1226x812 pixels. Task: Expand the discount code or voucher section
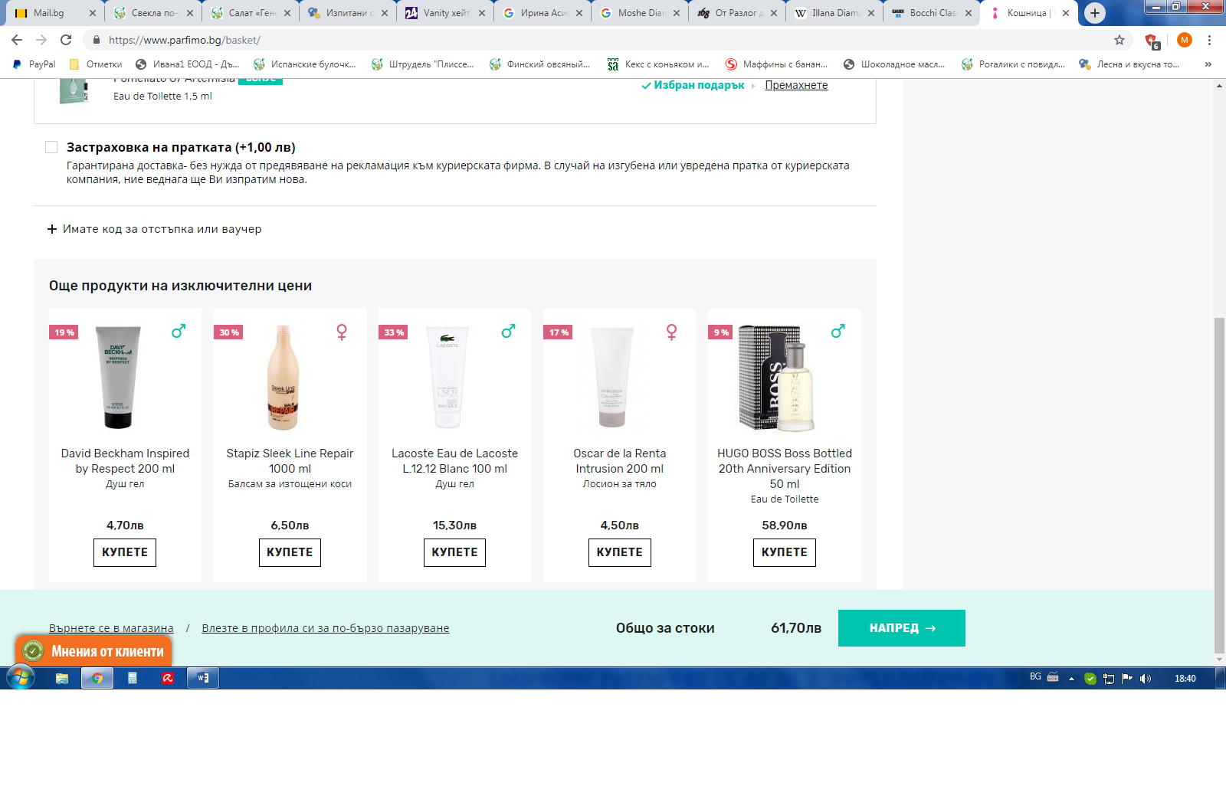pos(154,229)
